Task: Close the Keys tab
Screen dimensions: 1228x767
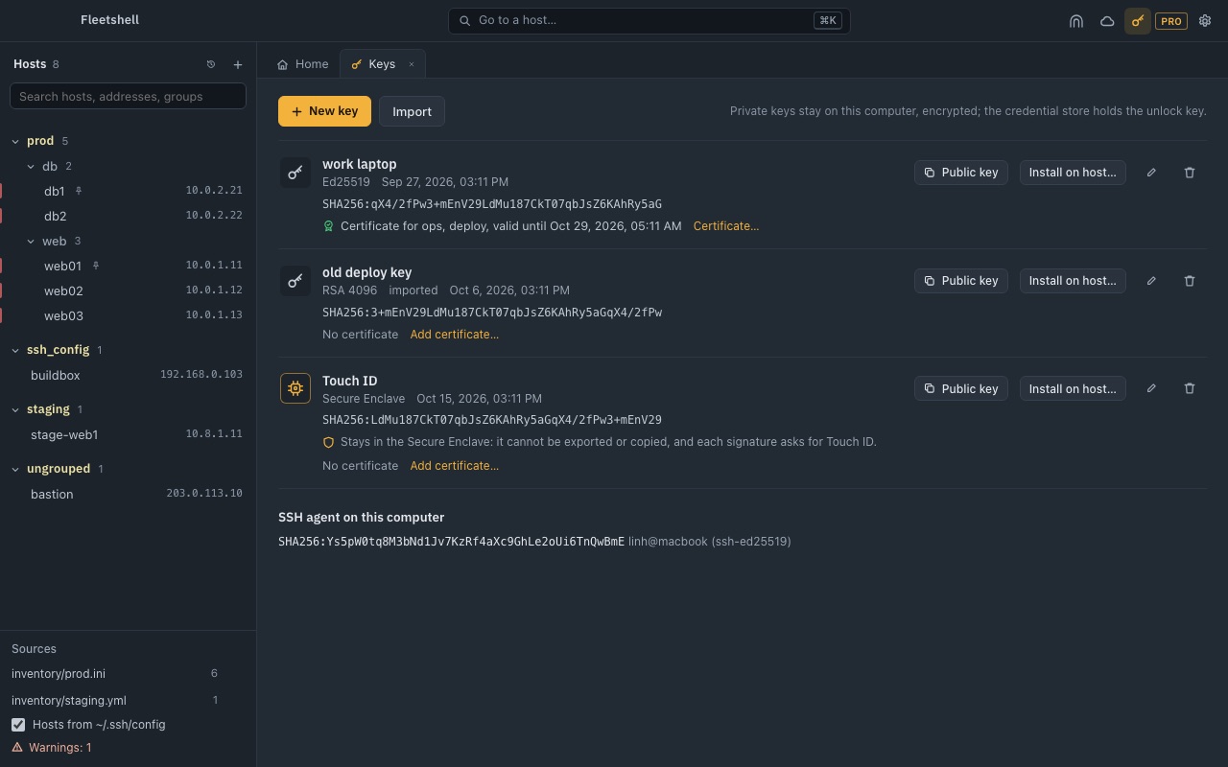Action: pyautogui.click(x=412, y=64)
